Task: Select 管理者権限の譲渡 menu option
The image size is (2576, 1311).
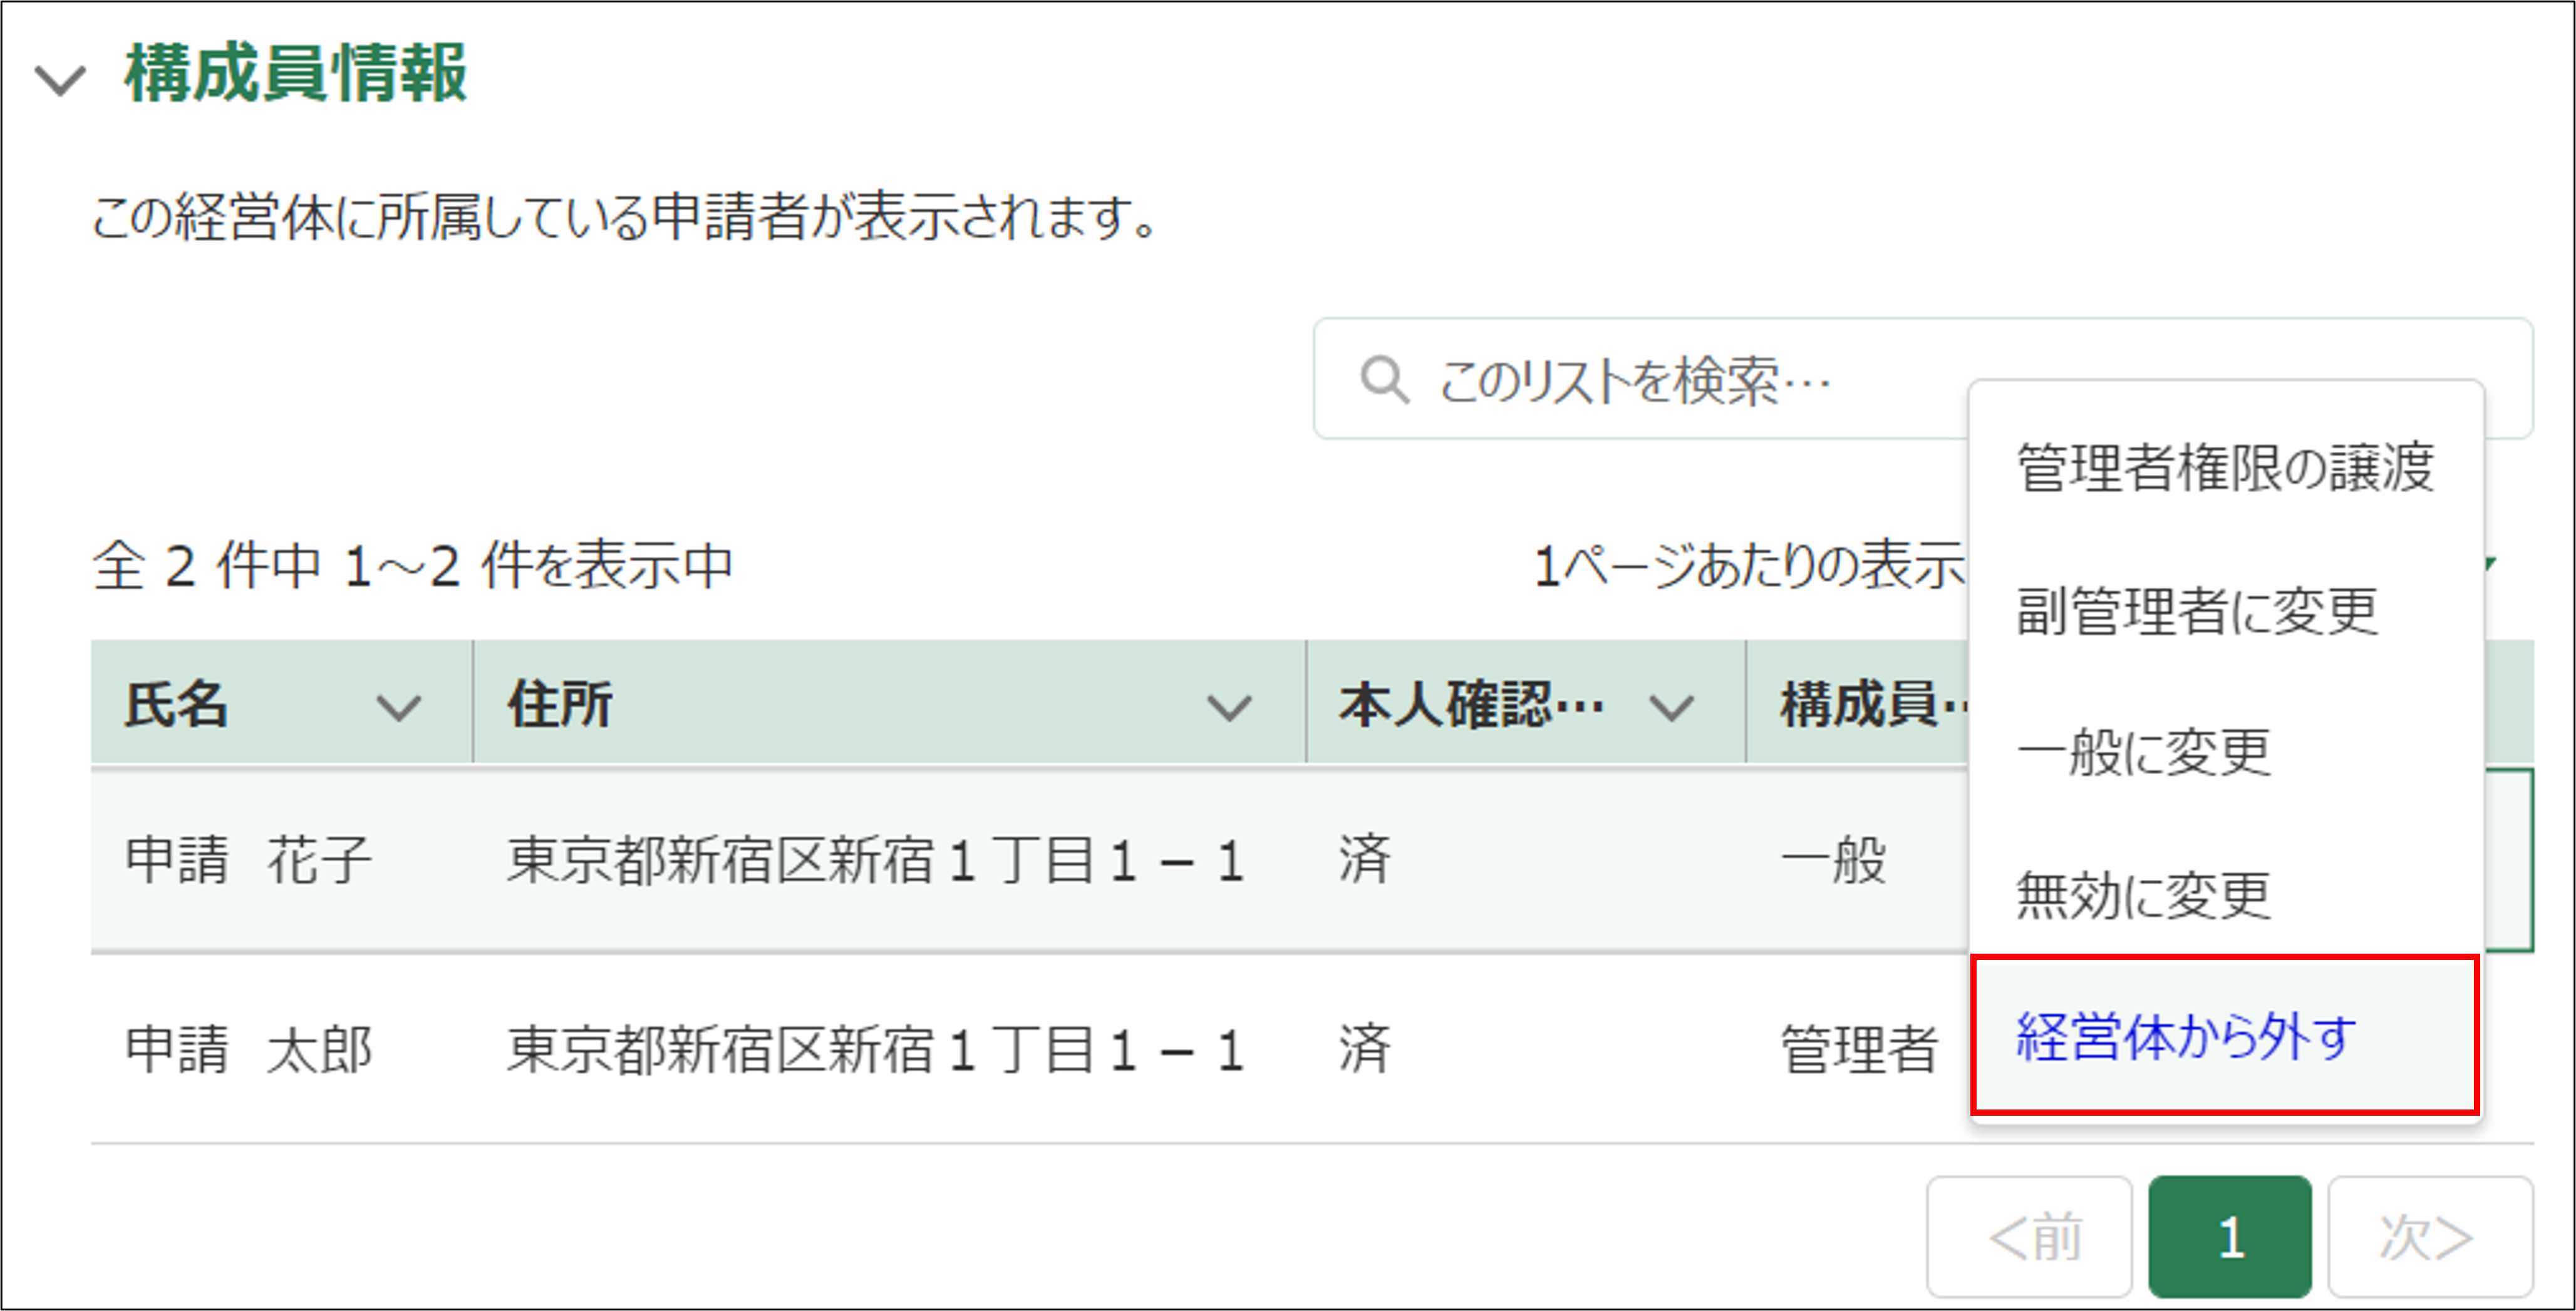Action: click(2225, 467)
